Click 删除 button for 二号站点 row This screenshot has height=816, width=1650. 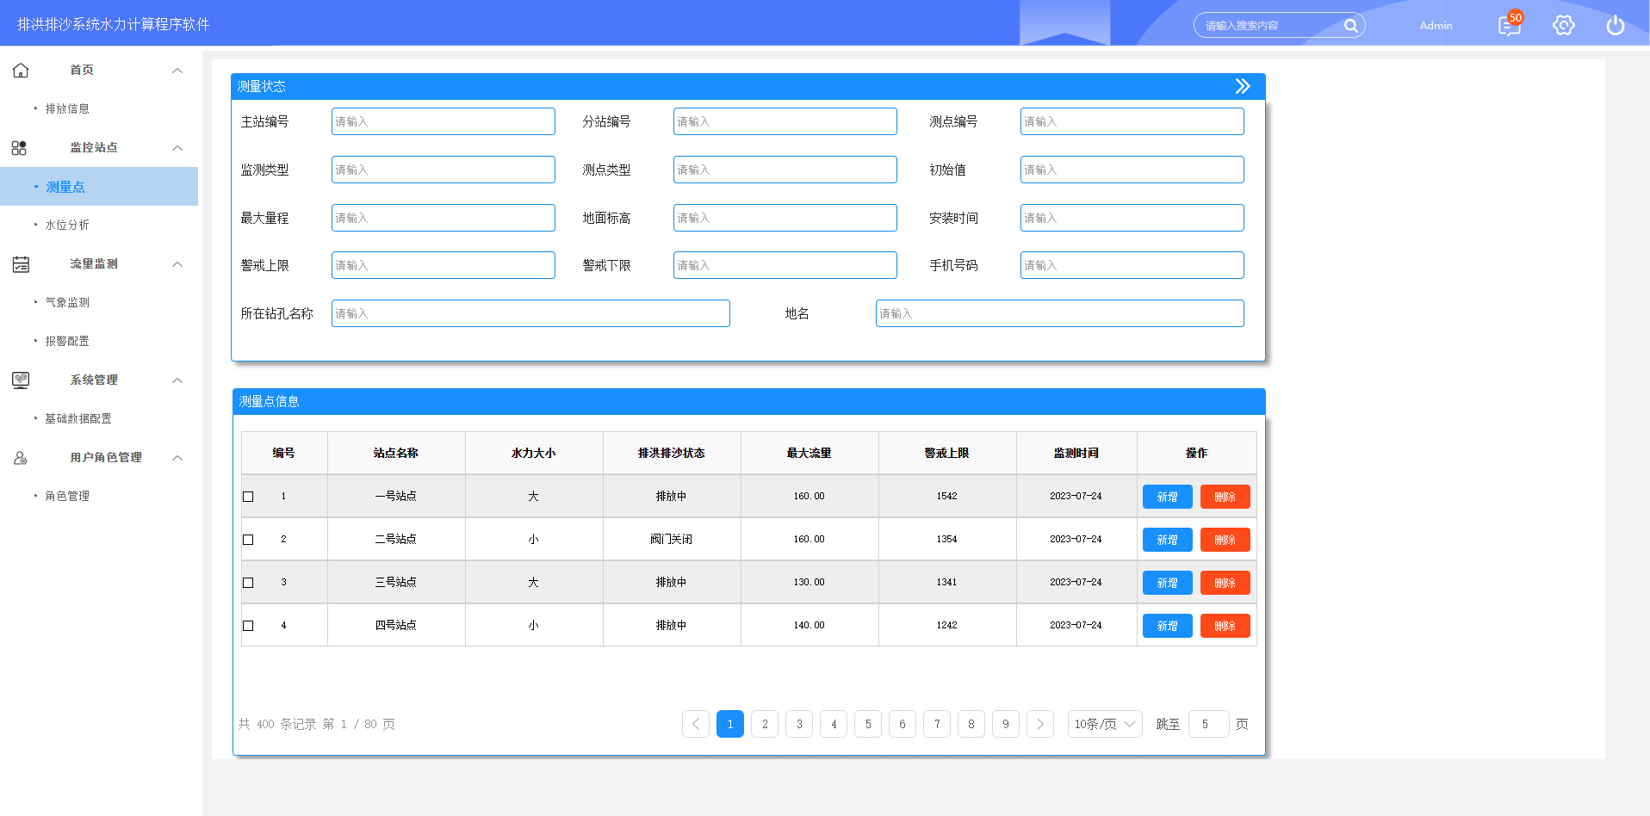pos(1225,540)
